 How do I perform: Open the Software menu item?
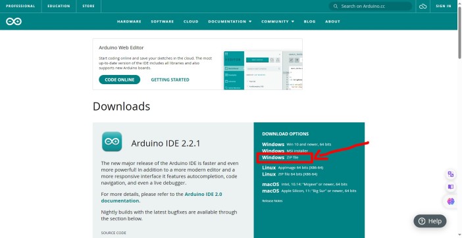[163, 22]
